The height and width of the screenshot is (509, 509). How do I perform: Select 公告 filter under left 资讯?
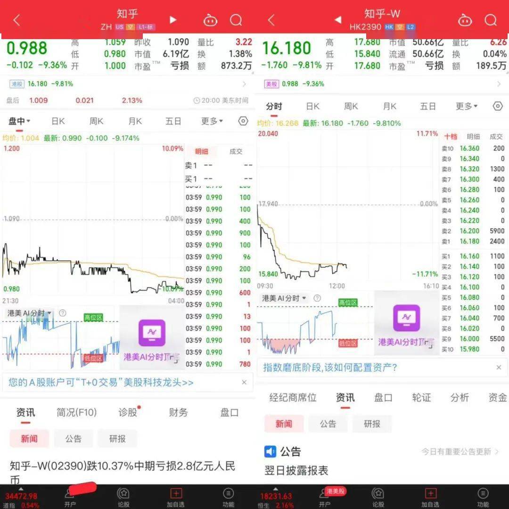tap(74, 439)
